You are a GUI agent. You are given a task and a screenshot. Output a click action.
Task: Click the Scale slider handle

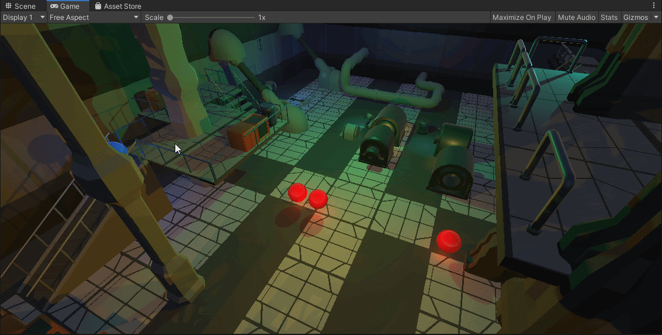pyautogui.click(x=170, y=18)
